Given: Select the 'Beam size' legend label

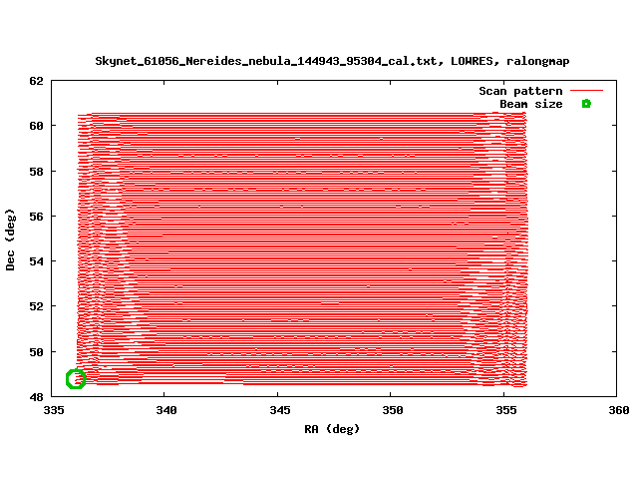Looking at the screenshot, I should pos(530,104).
